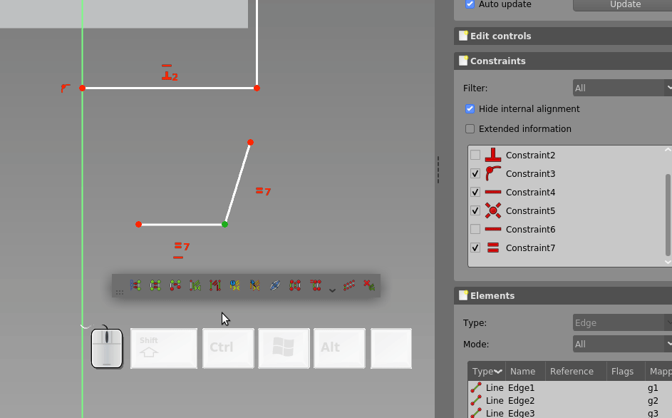The height and width of the screenshot is (418, 672).
Task: Uncheck Hide internal alignment
Action: click(x=470, y=108)
